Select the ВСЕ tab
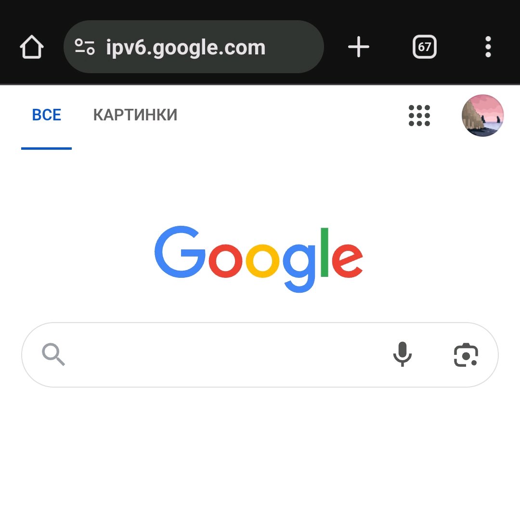 tap(46, 115)
